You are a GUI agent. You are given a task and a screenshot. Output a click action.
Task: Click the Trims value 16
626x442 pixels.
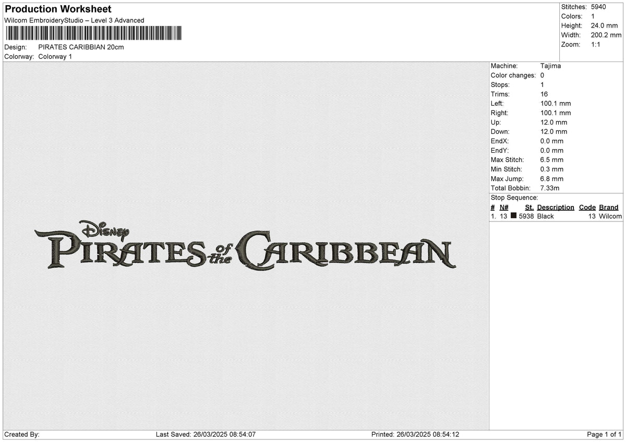[544, 94]
